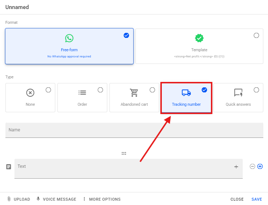
Task: Grab the six-dot drag handle above Text
Action: pyautogui.click(x=124, y=153)
